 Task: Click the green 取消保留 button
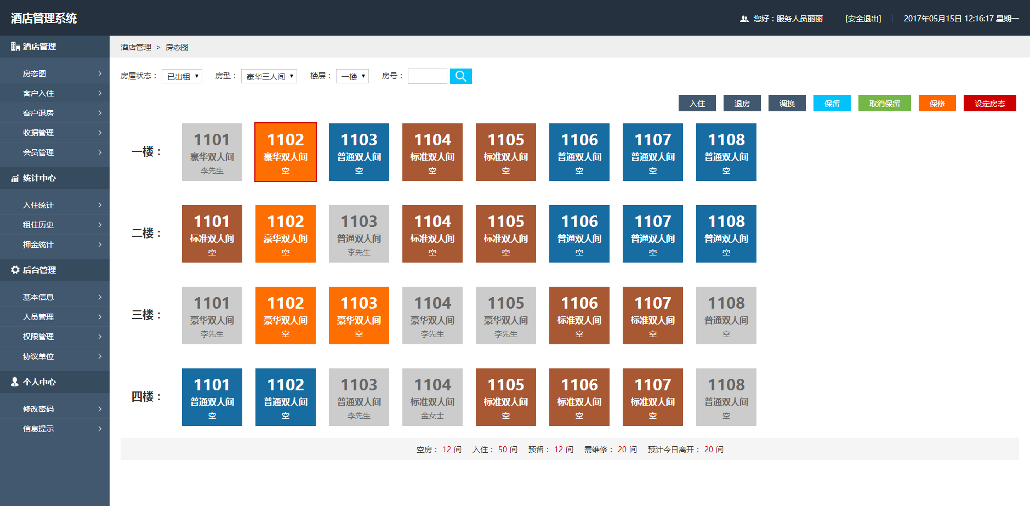(x=885, y=103)
